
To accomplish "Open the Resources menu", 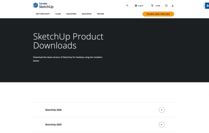I will click(x=87, y=14).
